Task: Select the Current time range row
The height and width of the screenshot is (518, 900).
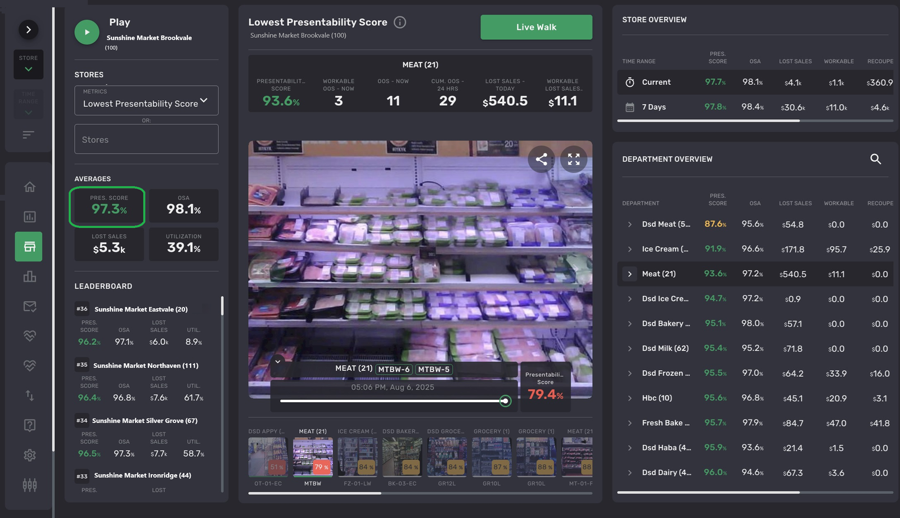Action: (x=656, y=82)
